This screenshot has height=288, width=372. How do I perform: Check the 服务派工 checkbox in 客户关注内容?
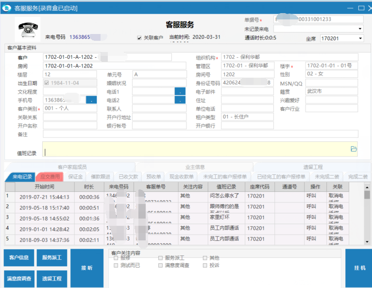(x=160, y=258)
